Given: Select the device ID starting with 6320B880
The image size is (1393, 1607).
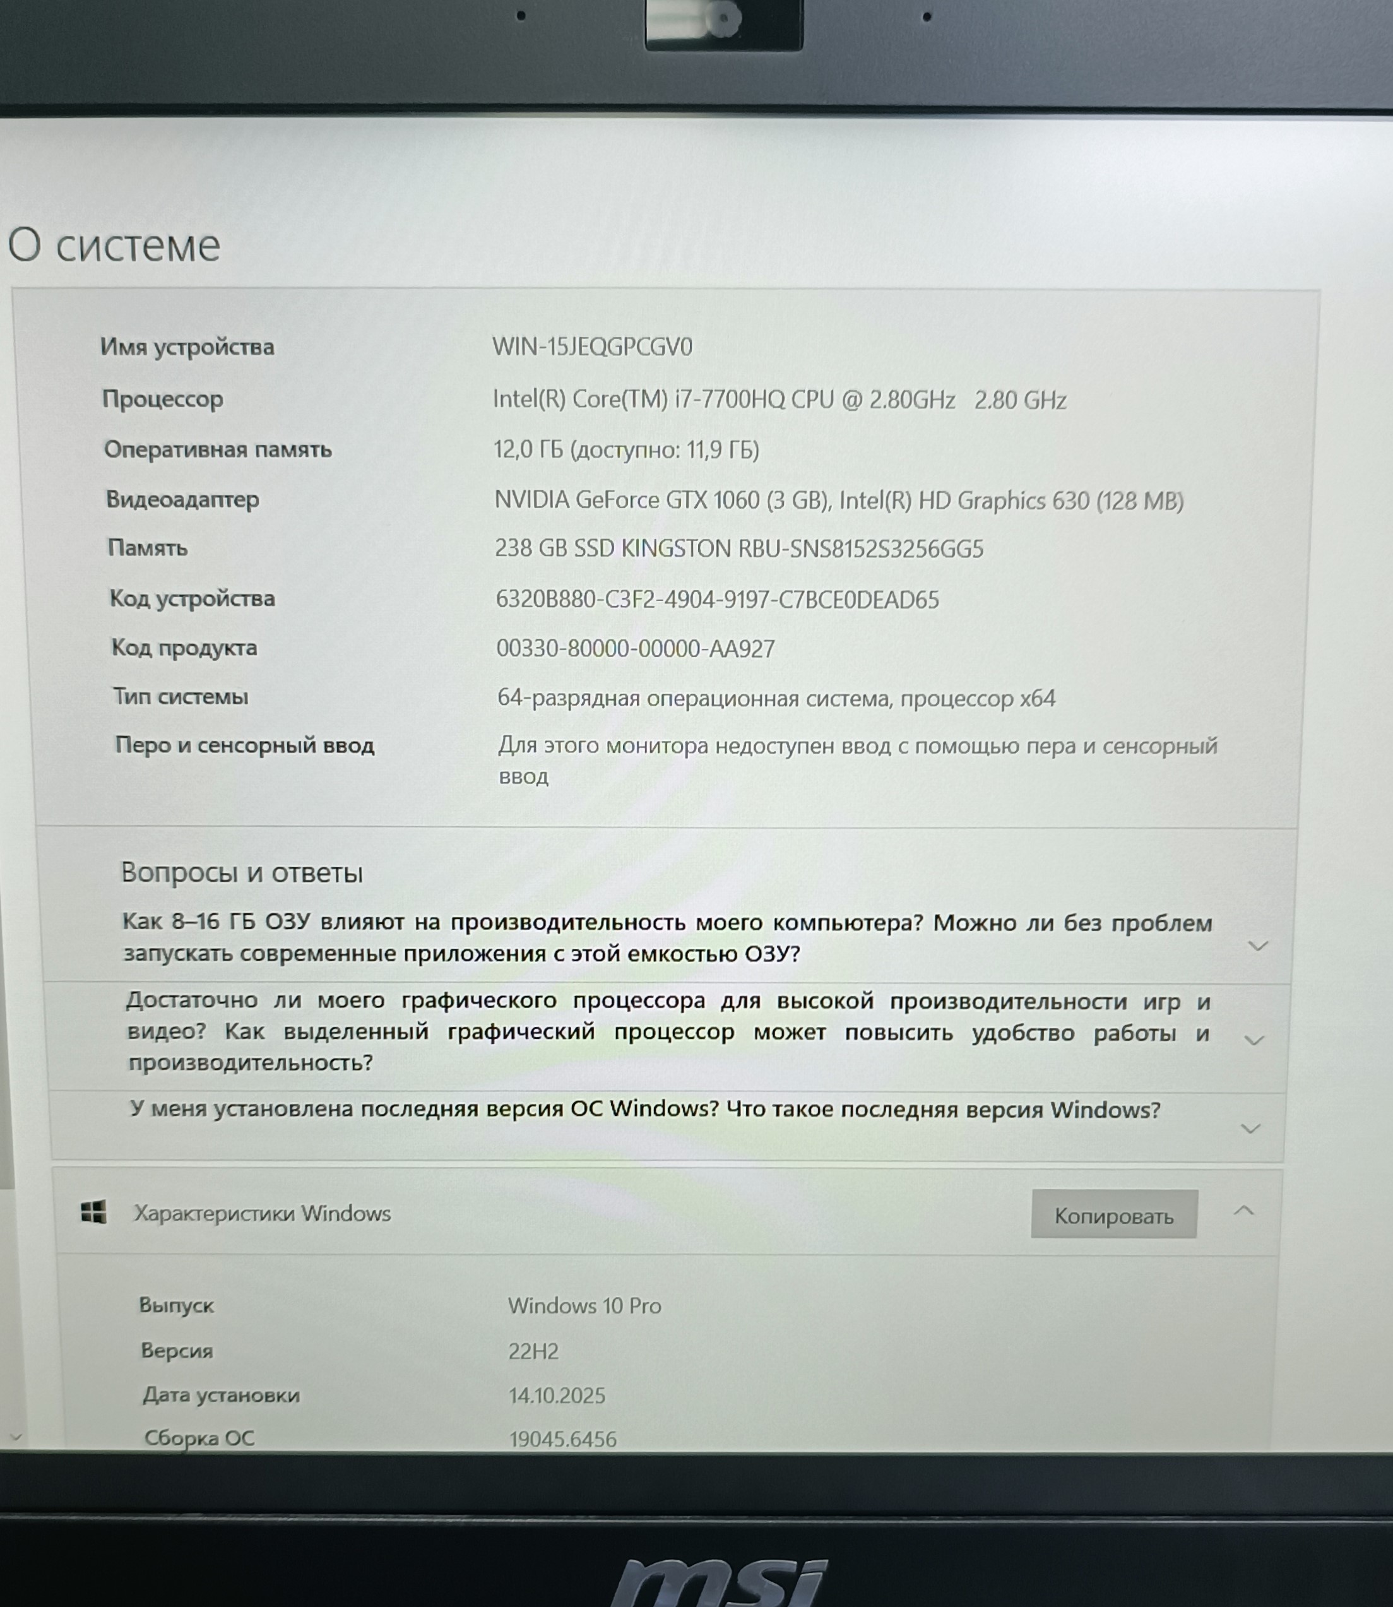Looking at the screenshot, I should (718, 600).
